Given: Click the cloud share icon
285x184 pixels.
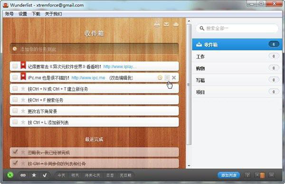Looking at the screenshot, I should click(x=176, y=24).
